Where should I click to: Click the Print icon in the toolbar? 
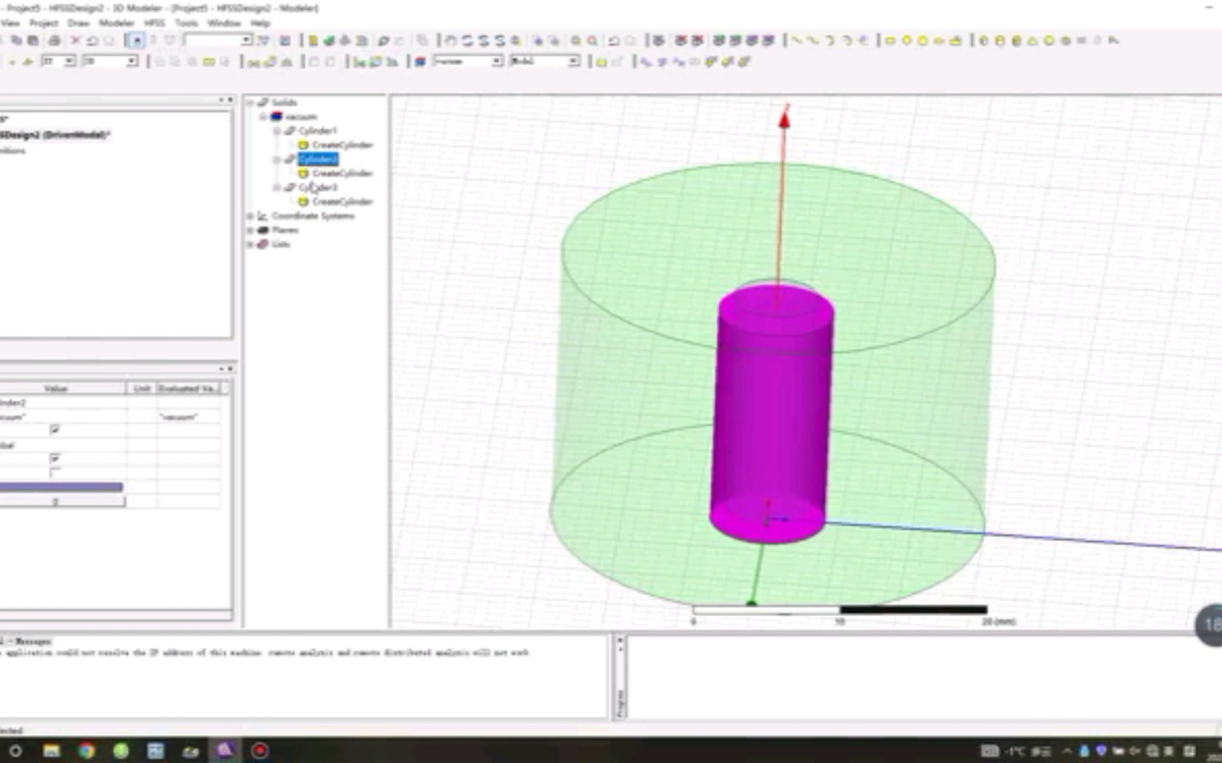(54, 41)
